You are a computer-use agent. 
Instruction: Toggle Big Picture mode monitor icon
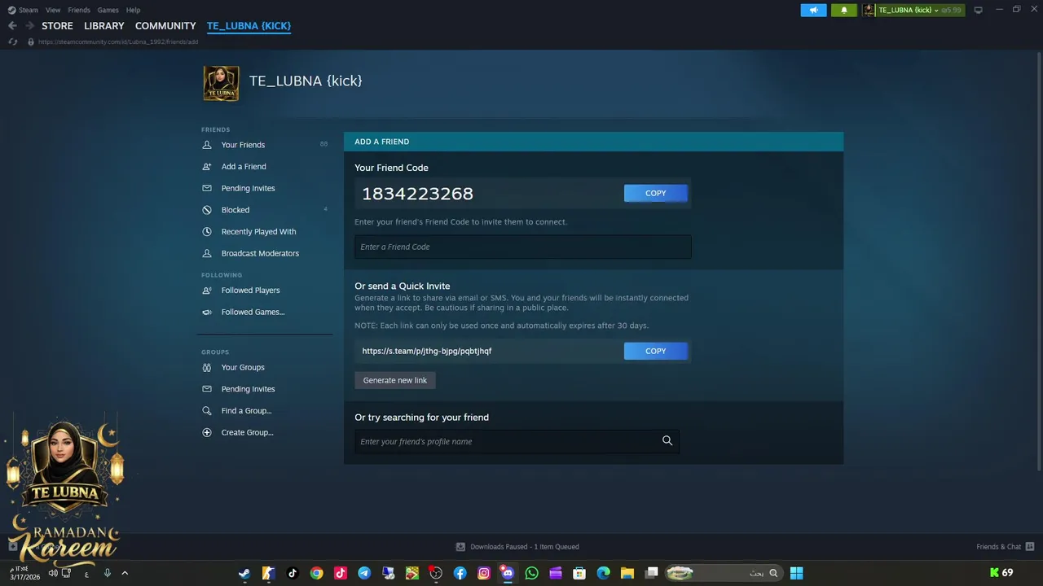(x=978, y=10)
